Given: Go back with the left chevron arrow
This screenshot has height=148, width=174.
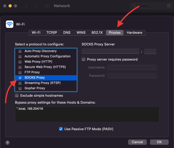Looking at the screenshot, I should 26,6.
